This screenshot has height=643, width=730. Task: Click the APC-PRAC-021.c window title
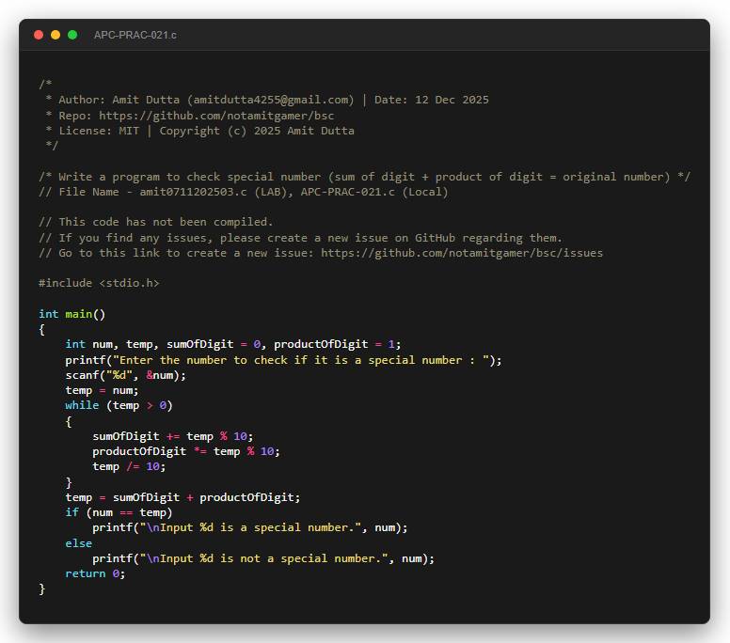[135, 35]
